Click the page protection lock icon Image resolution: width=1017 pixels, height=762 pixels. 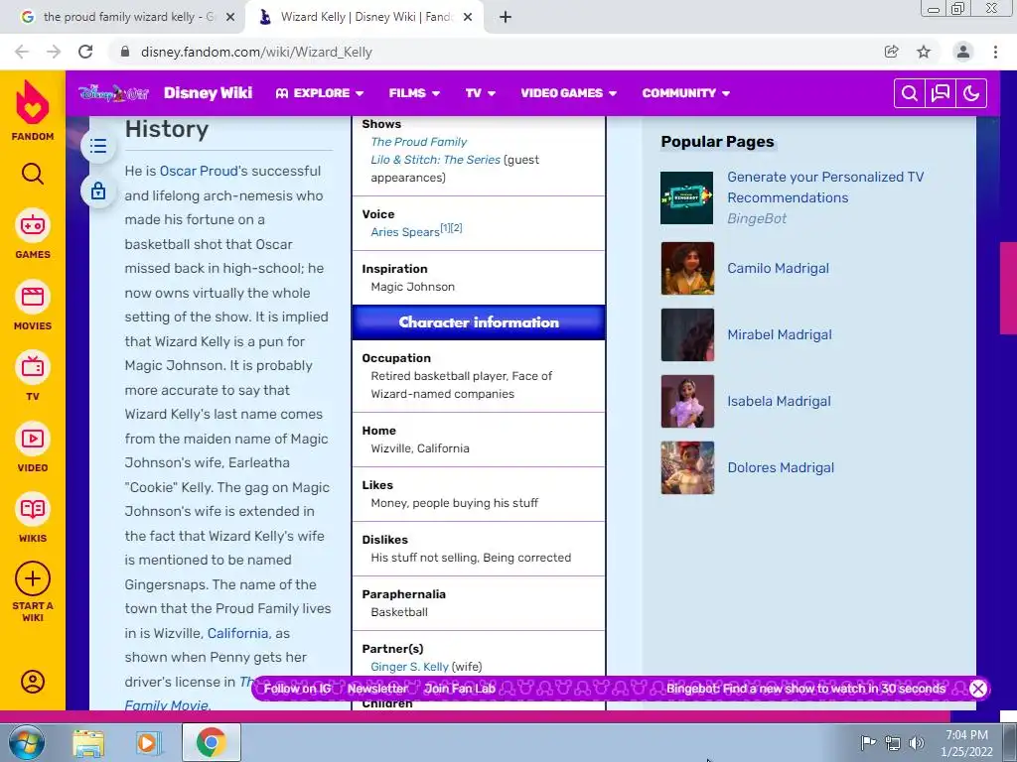tap(98, 191)
